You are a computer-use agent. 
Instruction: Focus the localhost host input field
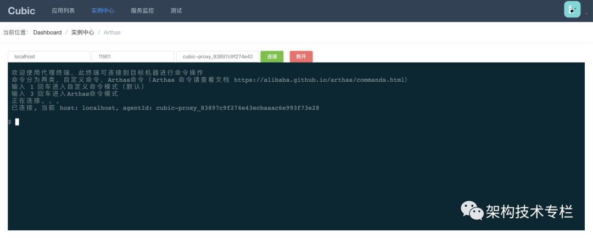tap(49, 56)
